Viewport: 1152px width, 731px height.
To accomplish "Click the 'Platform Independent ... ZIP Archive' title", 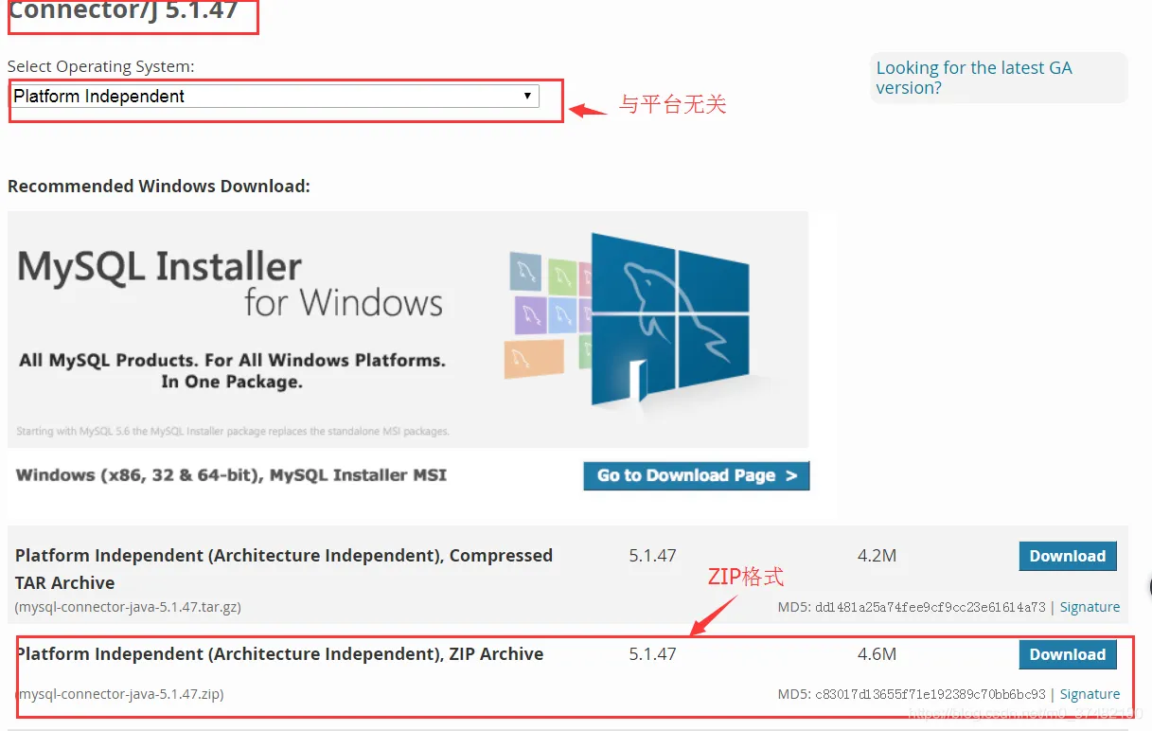I will click(279, 654).
